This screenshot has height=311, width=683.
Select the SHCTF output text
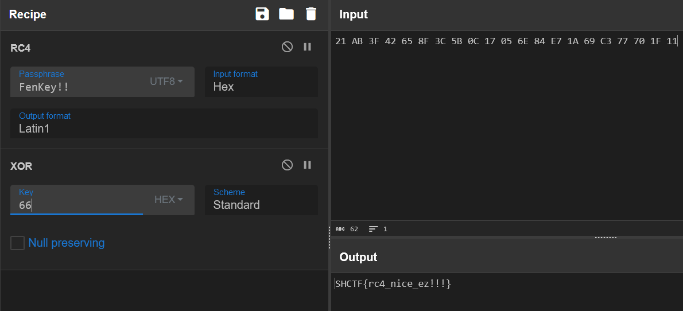click(x=393, y=284)
